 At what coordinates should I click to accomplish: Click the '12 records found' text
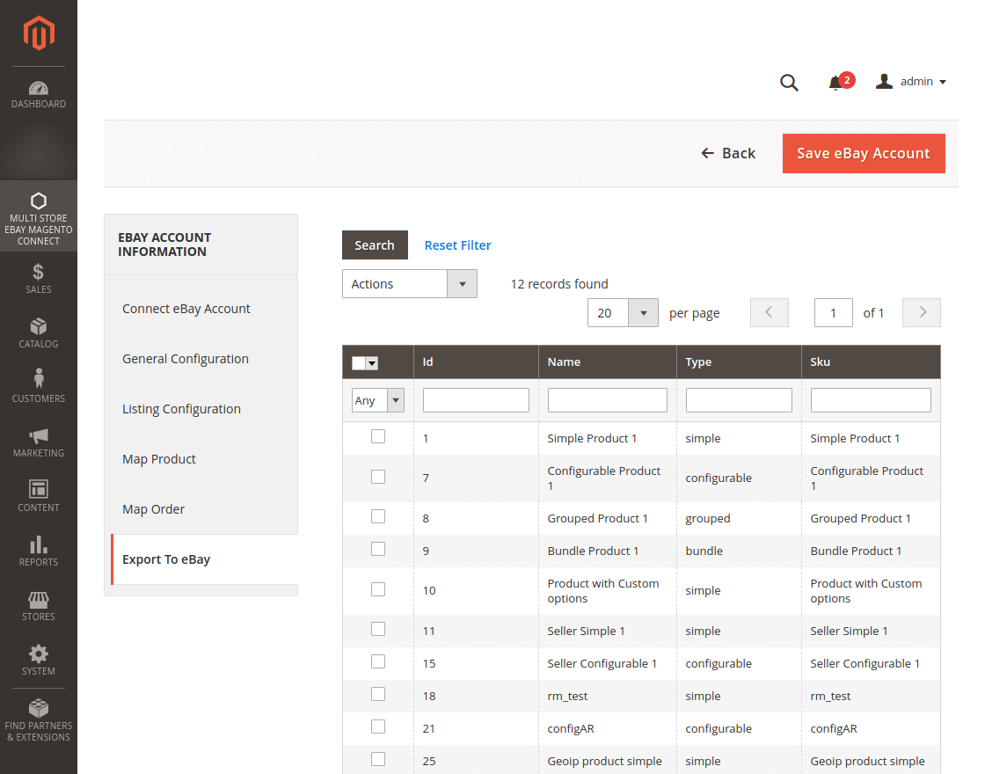pyautogui.click(x=559, y=284)
